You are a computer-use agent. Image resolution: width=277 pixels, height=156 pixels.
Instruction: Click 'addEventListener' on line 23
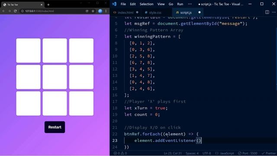point(175,140)
